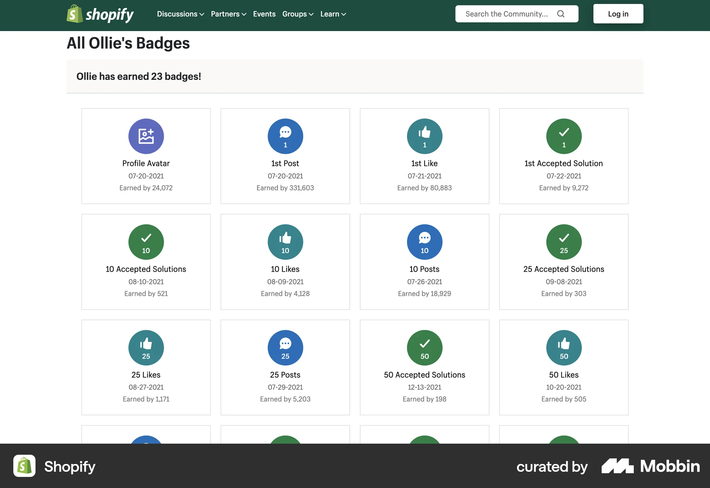Click the 25 Likes badge card
Screen dimensions: 710x488
[146, 367]
